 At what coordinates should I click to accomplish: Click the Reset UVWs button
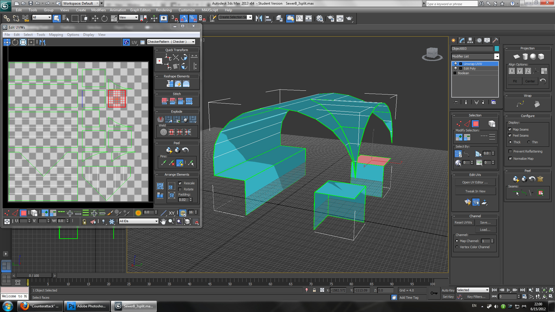[x=463, y=222]
